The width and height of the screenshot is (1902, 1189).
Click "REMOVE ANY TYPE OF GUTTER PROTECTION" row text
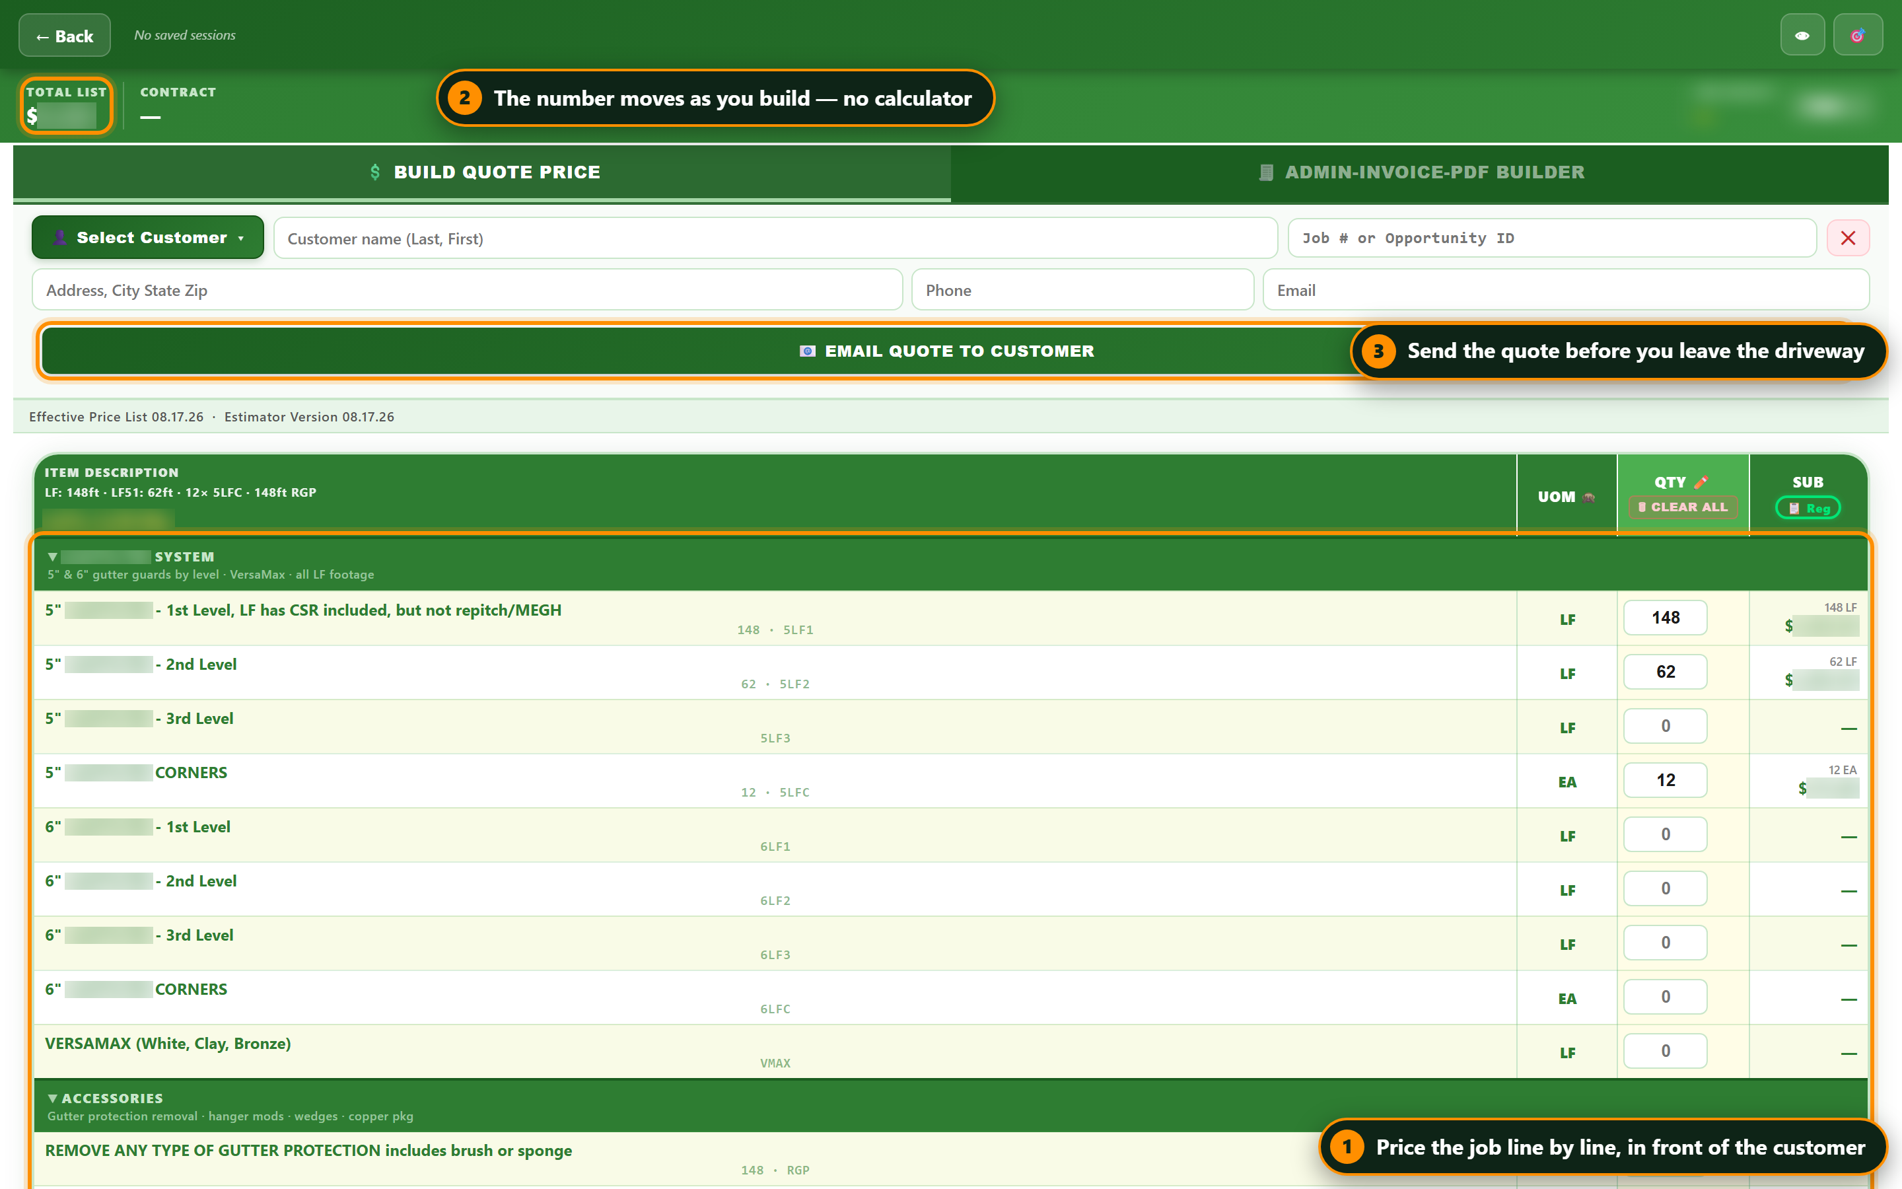coord(308,1151)
